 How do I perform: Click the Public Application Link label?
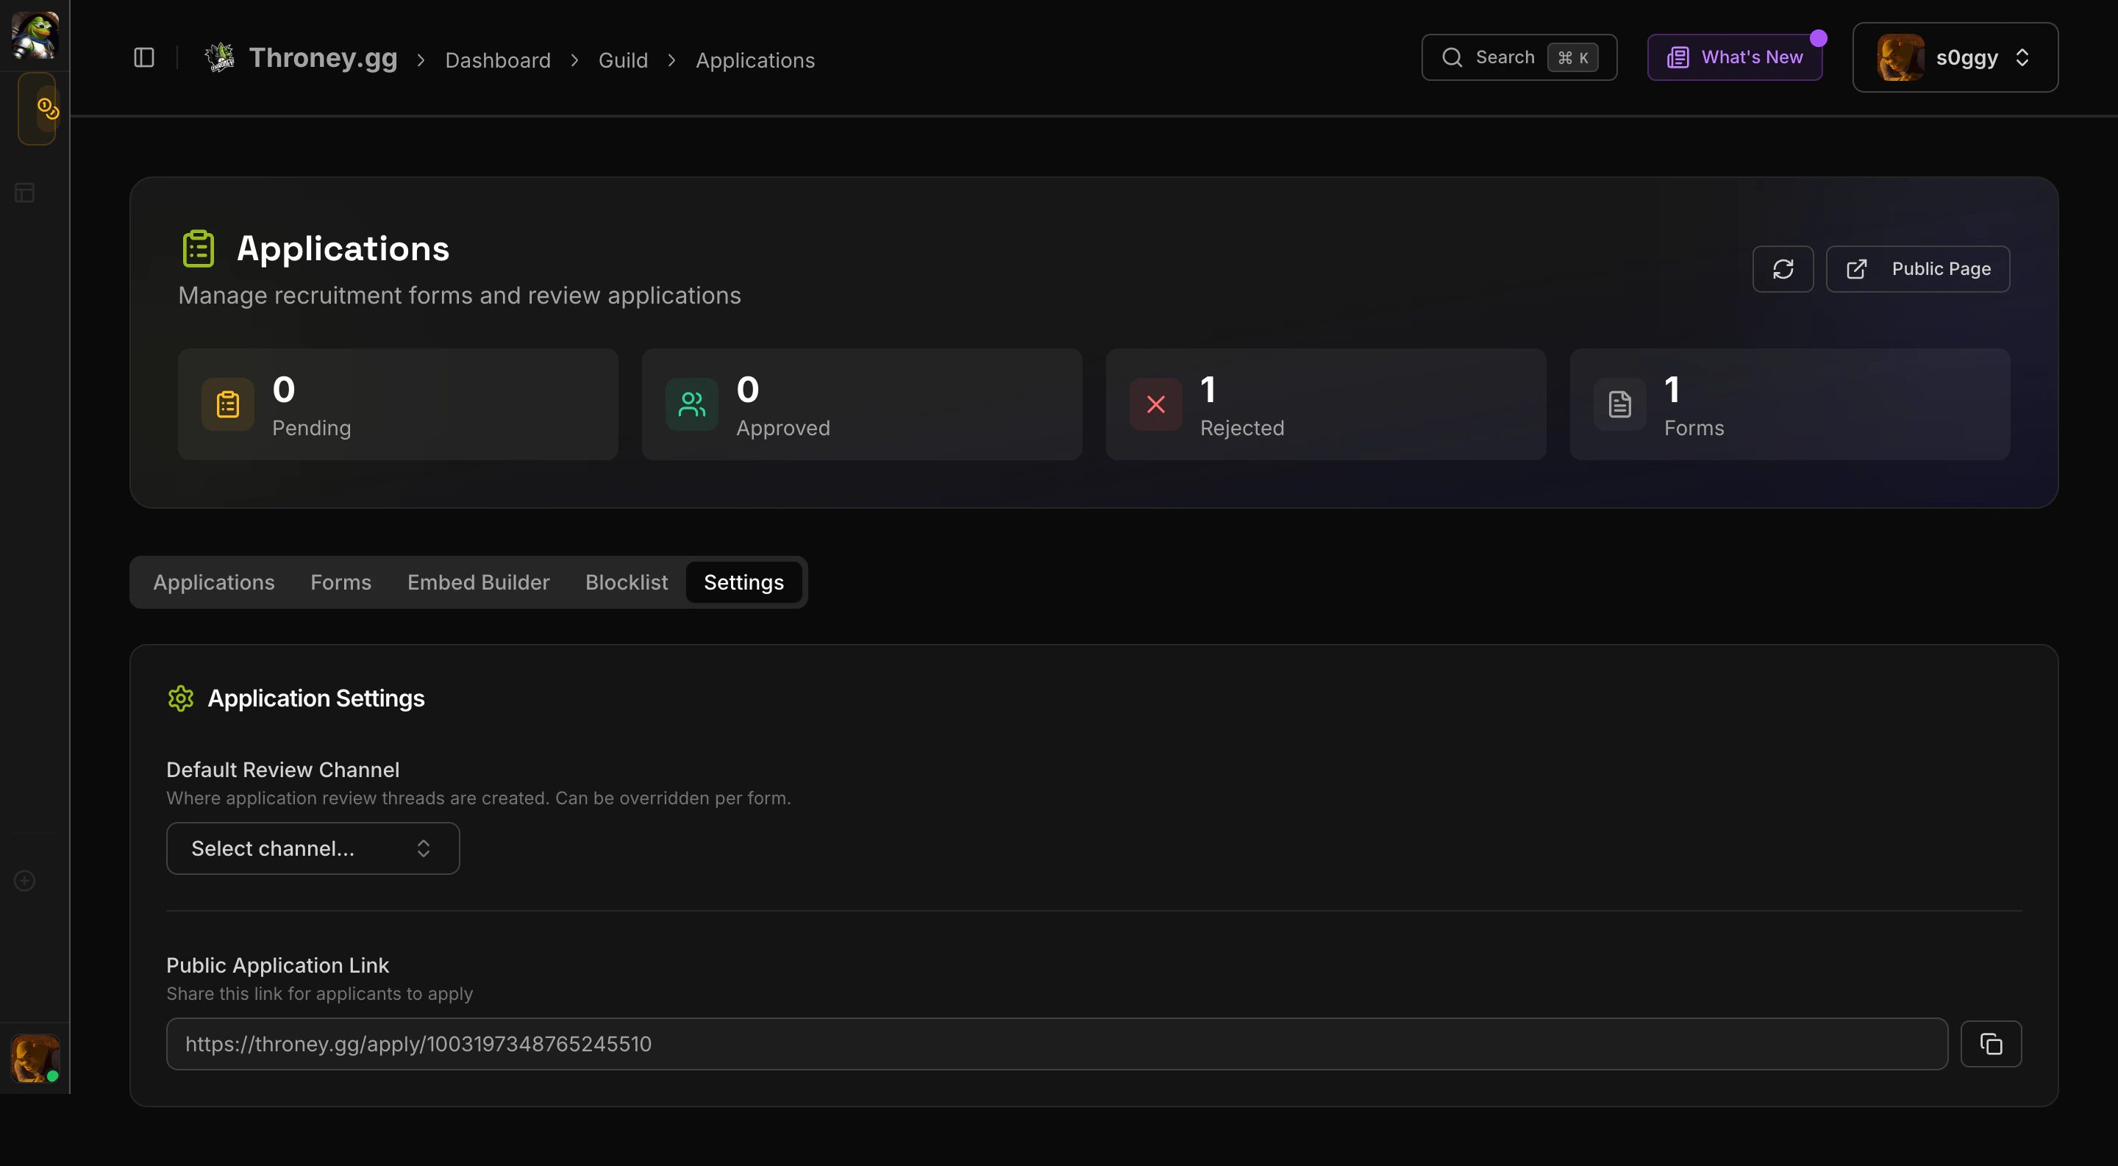pyautogui.click(x=277, y=965)
